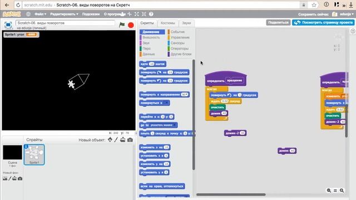356x200 pixels.
Task: Zoom out the scripts area
Action: click(x=329, y=191)
